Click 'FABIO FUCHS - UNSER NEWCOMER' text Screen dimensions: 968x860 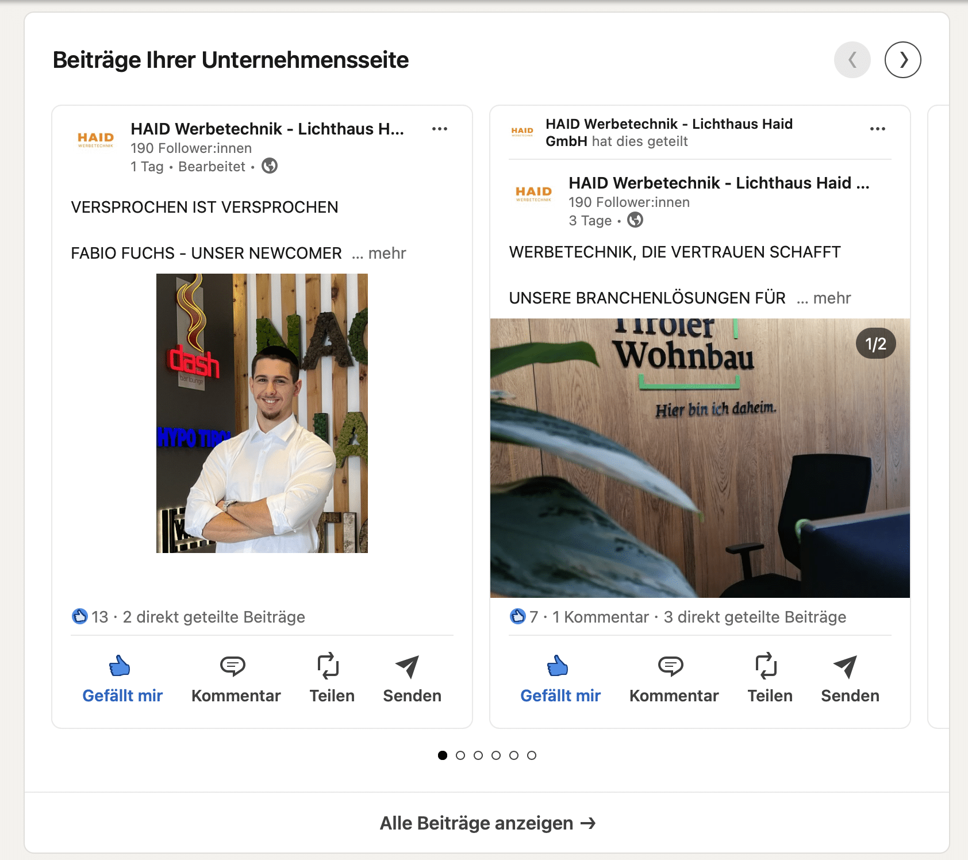pos(206,253)
